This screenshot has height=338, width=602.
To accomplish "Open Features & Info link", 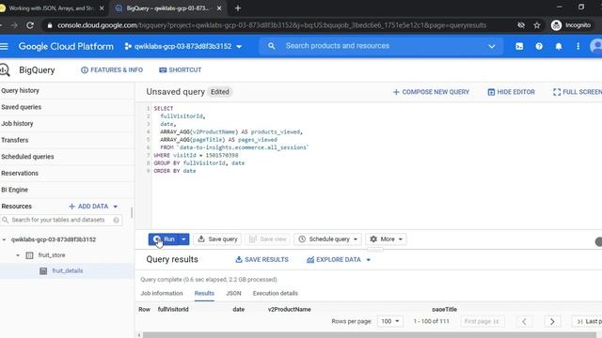I will point(112,70).
